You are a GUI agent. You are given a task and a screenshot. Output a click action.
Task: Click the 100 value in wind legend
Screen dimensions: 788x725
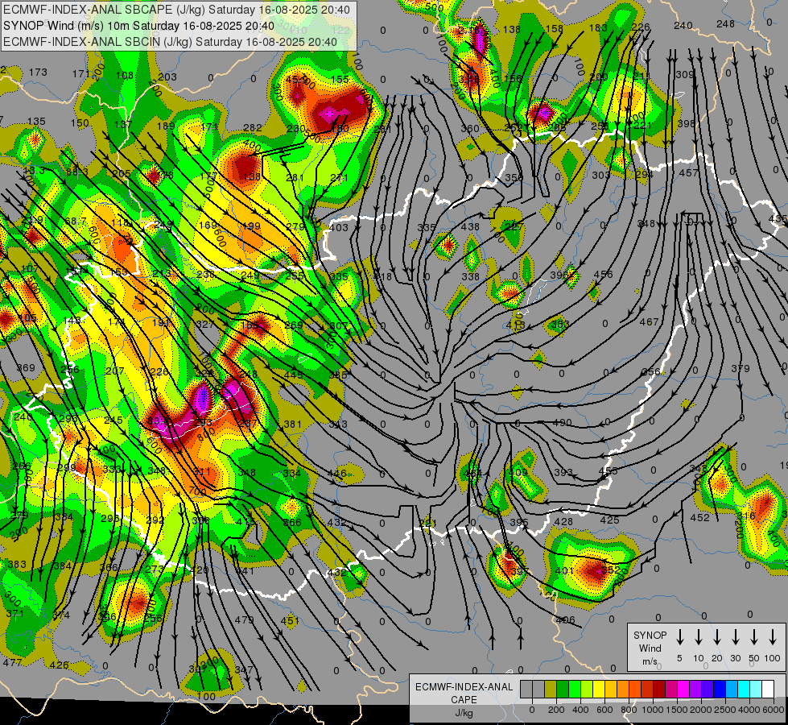click(x=773, y=658)
